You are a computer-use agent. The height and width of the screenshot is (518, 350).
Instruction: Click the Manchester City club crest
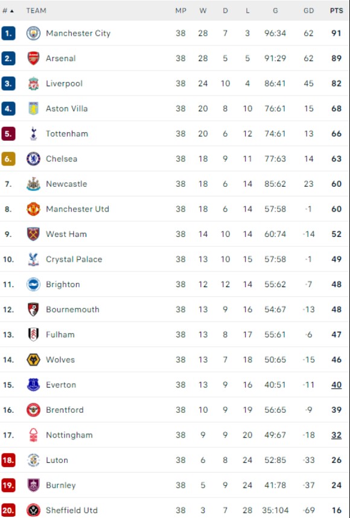(x=33, y=33)
